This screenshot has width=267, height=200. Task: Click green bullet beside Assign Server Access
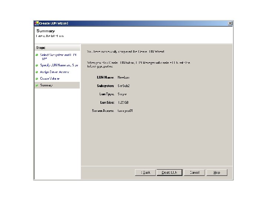(37, 72)
